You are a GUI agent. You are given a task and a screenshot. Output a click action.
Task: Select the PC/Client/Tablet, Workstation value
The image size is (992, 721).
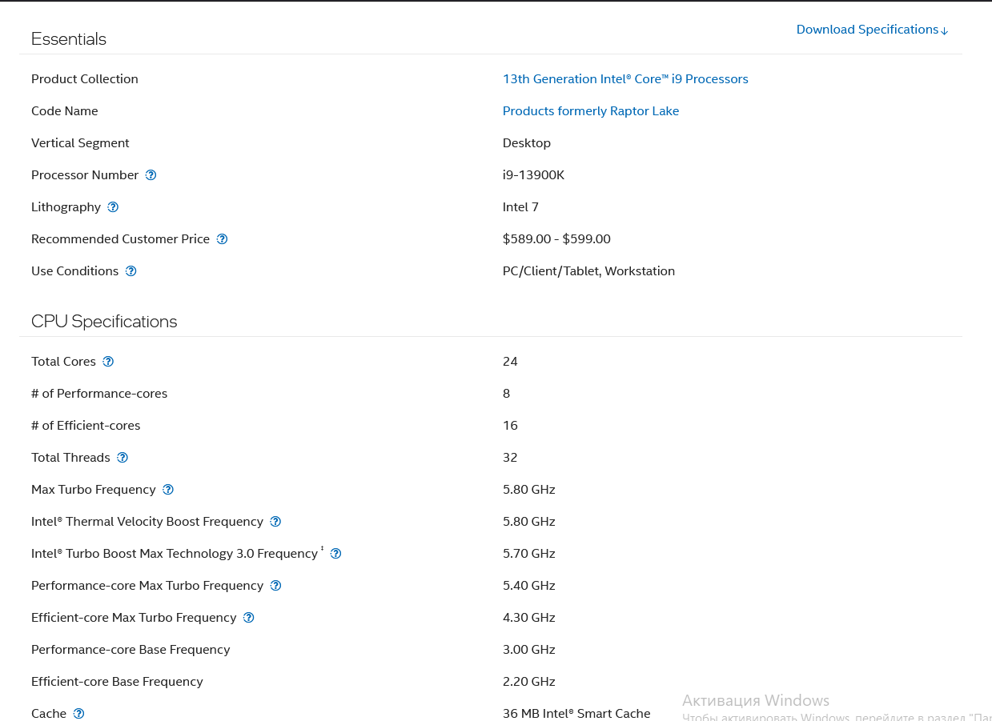pos(588,271)
